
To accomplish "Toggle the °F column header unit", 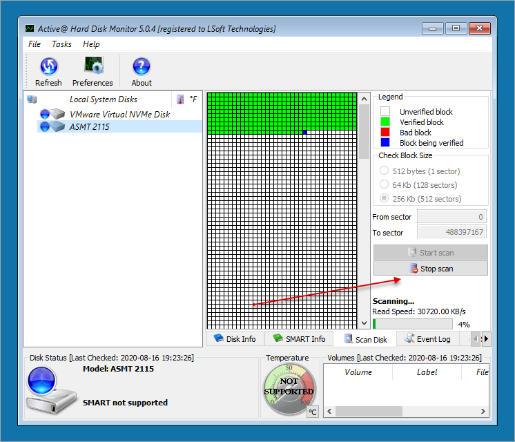I will coord(193,99).
